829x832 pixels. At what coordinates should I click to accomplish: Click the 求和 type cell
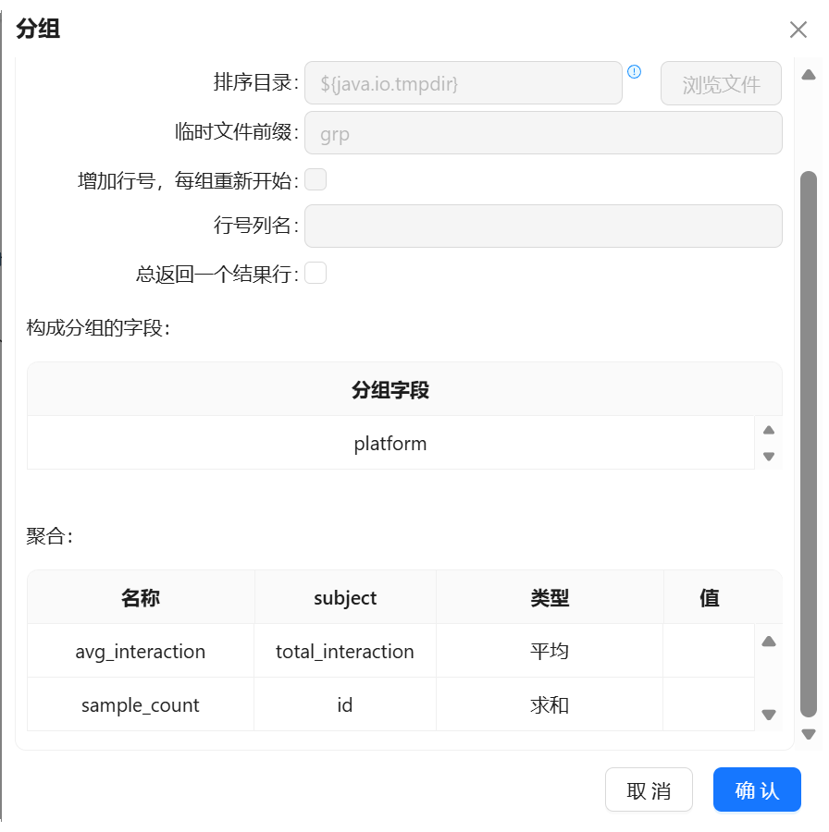[550, 704]
